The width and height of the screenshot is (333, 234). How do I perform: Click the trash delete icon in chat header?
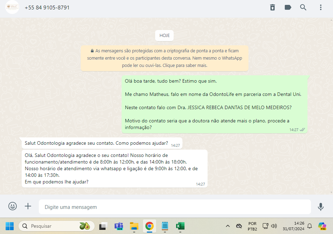tap(273, 7)
